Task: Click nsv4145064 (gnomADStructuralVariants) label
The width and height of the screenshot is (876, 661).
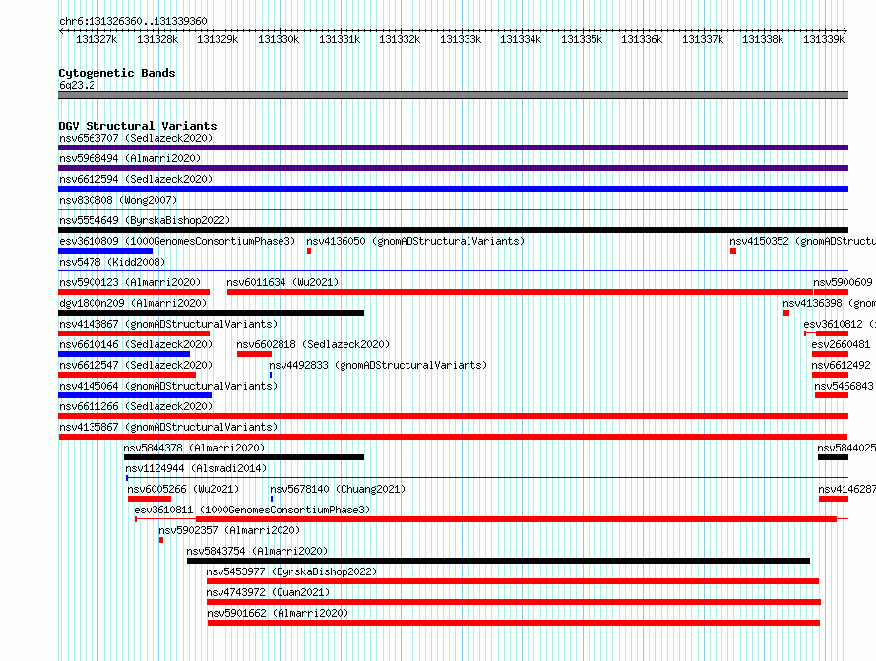Action: click(x=168, y=386)
